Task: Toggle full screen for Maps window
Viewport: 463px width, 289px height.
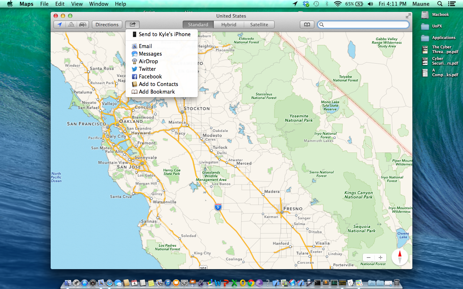Action: (408, 16)
